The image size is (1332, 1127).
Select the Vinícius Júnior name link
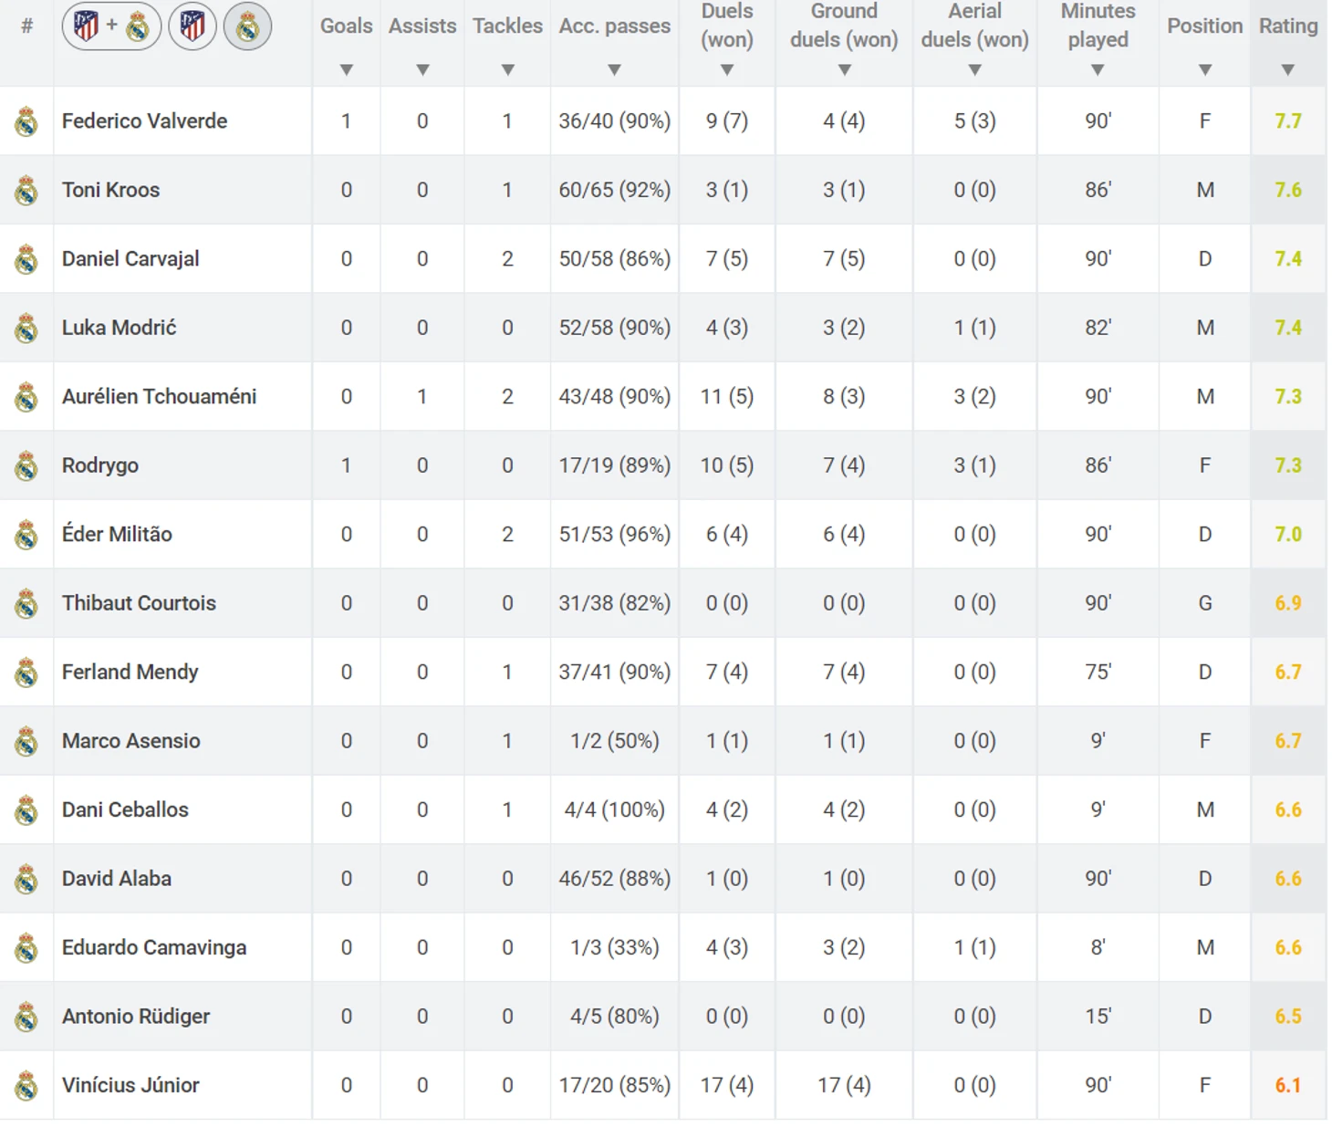[x=130, y=1085]
